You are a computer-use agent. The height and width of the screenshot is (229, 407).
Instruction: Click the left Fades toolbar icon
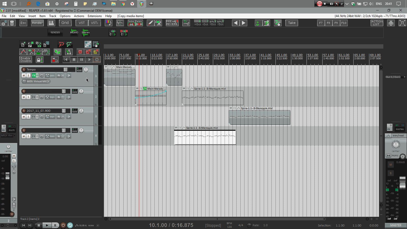(131, 23)
